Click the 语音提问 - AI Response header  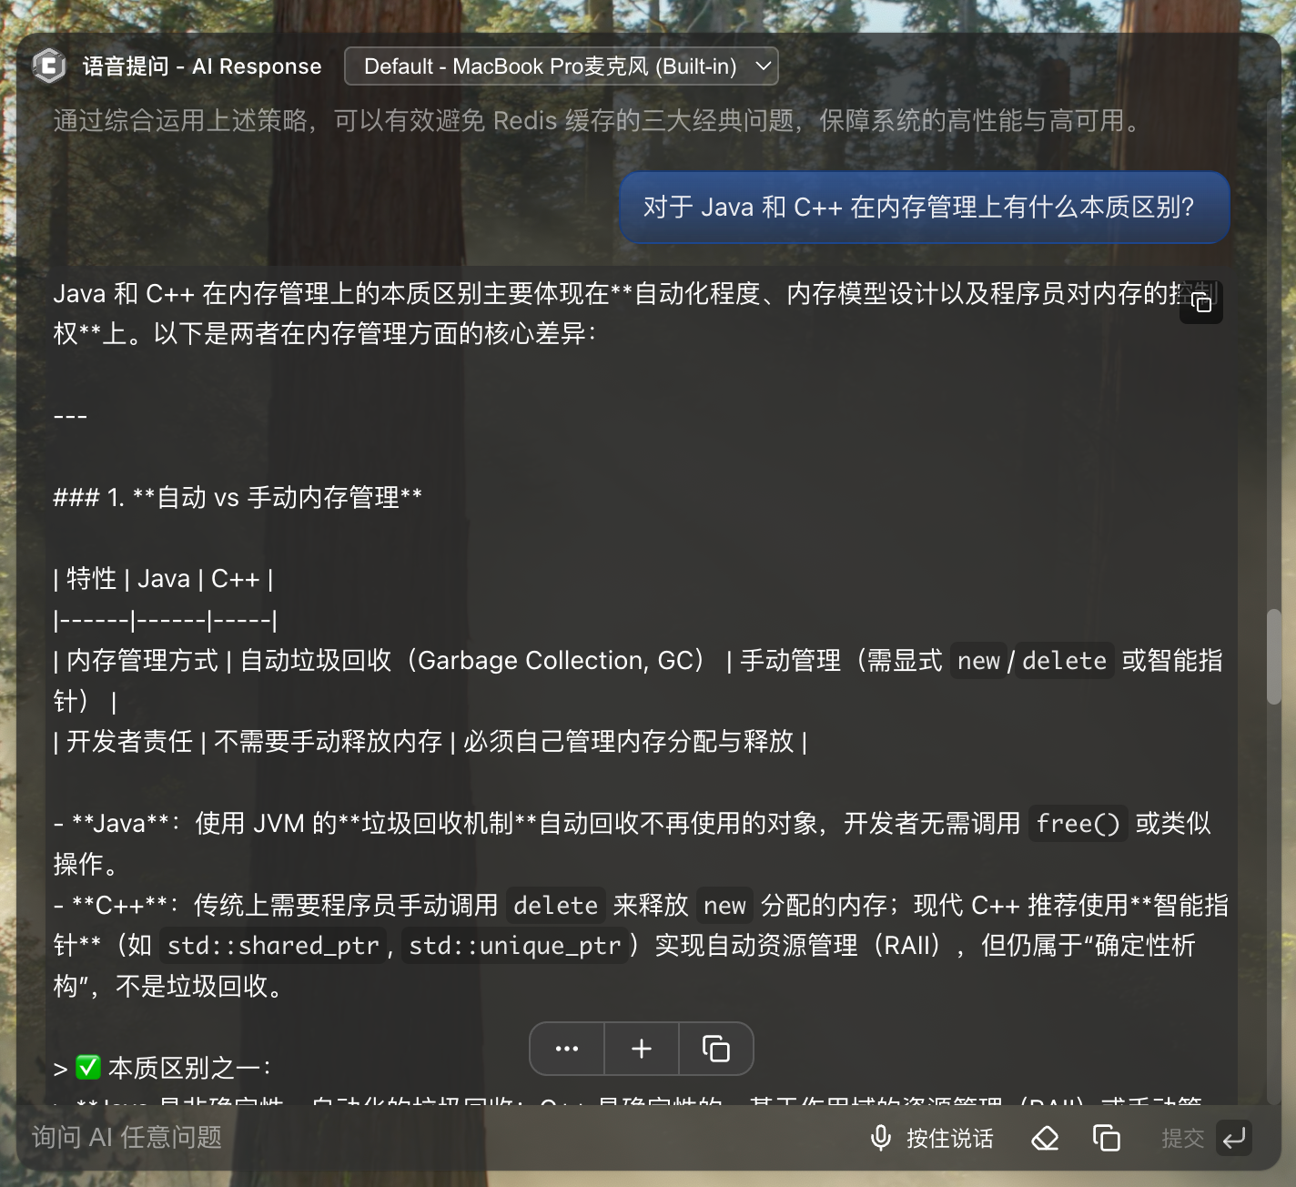pos(202,66)
